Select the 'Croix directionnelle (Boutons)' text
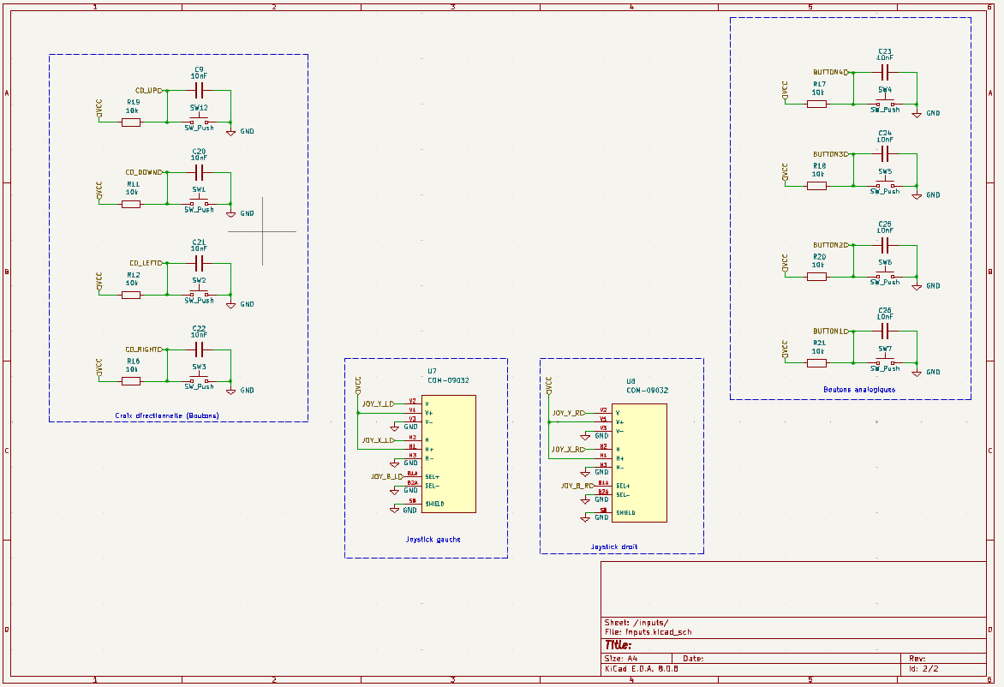 pyautogui.click(x=167, y=415)
